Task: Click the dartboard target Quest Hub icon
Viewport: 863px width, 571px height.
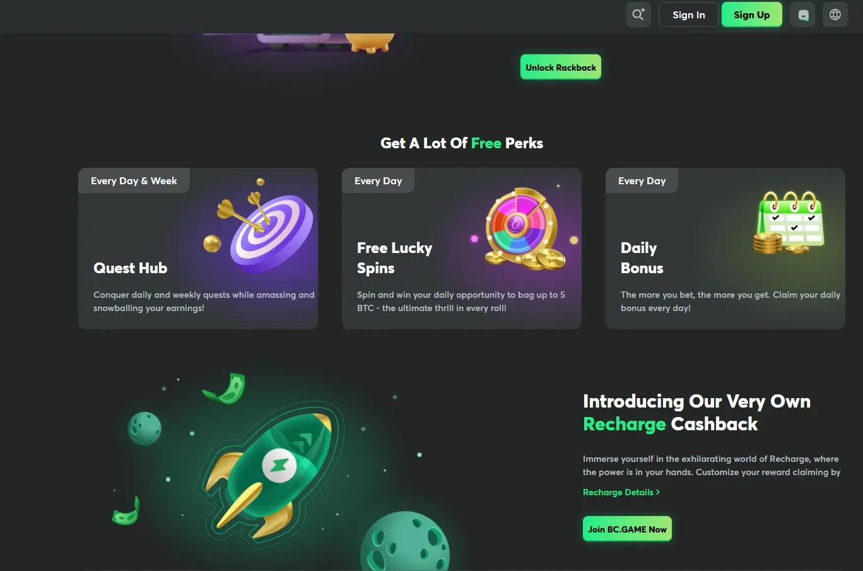Action: click(259, 226)
